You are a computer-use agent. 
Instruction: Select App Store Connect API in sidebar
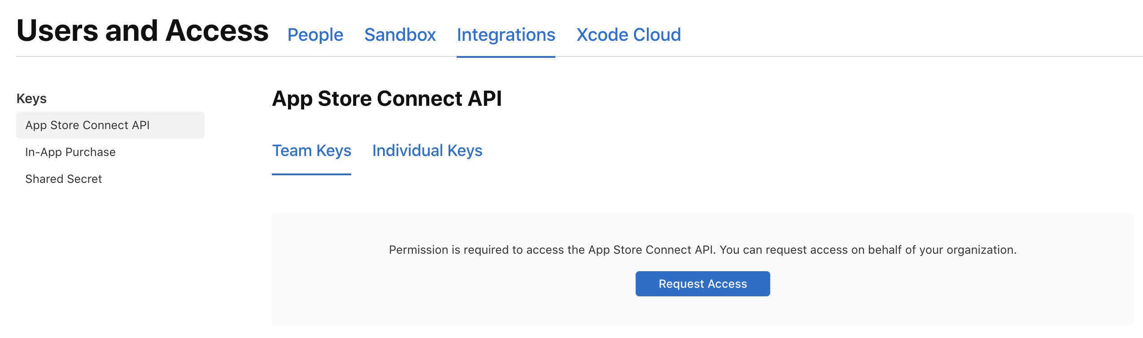(x=110, y=125)
